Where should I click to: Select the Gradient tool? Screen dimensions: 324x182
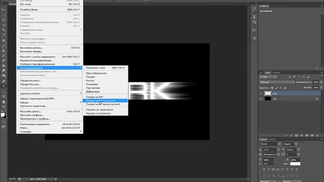[x=4, y=66]
